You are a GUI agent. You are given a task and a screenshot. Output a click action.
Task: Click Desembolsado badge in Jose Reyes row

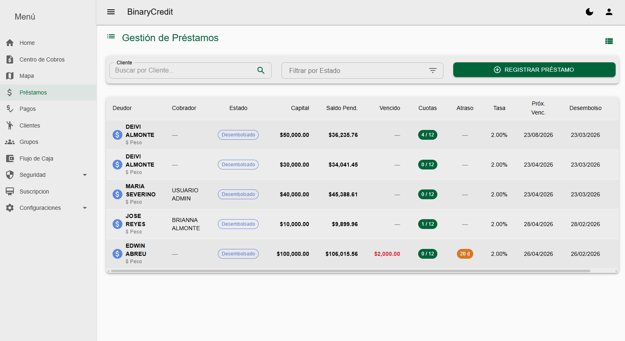238,224
